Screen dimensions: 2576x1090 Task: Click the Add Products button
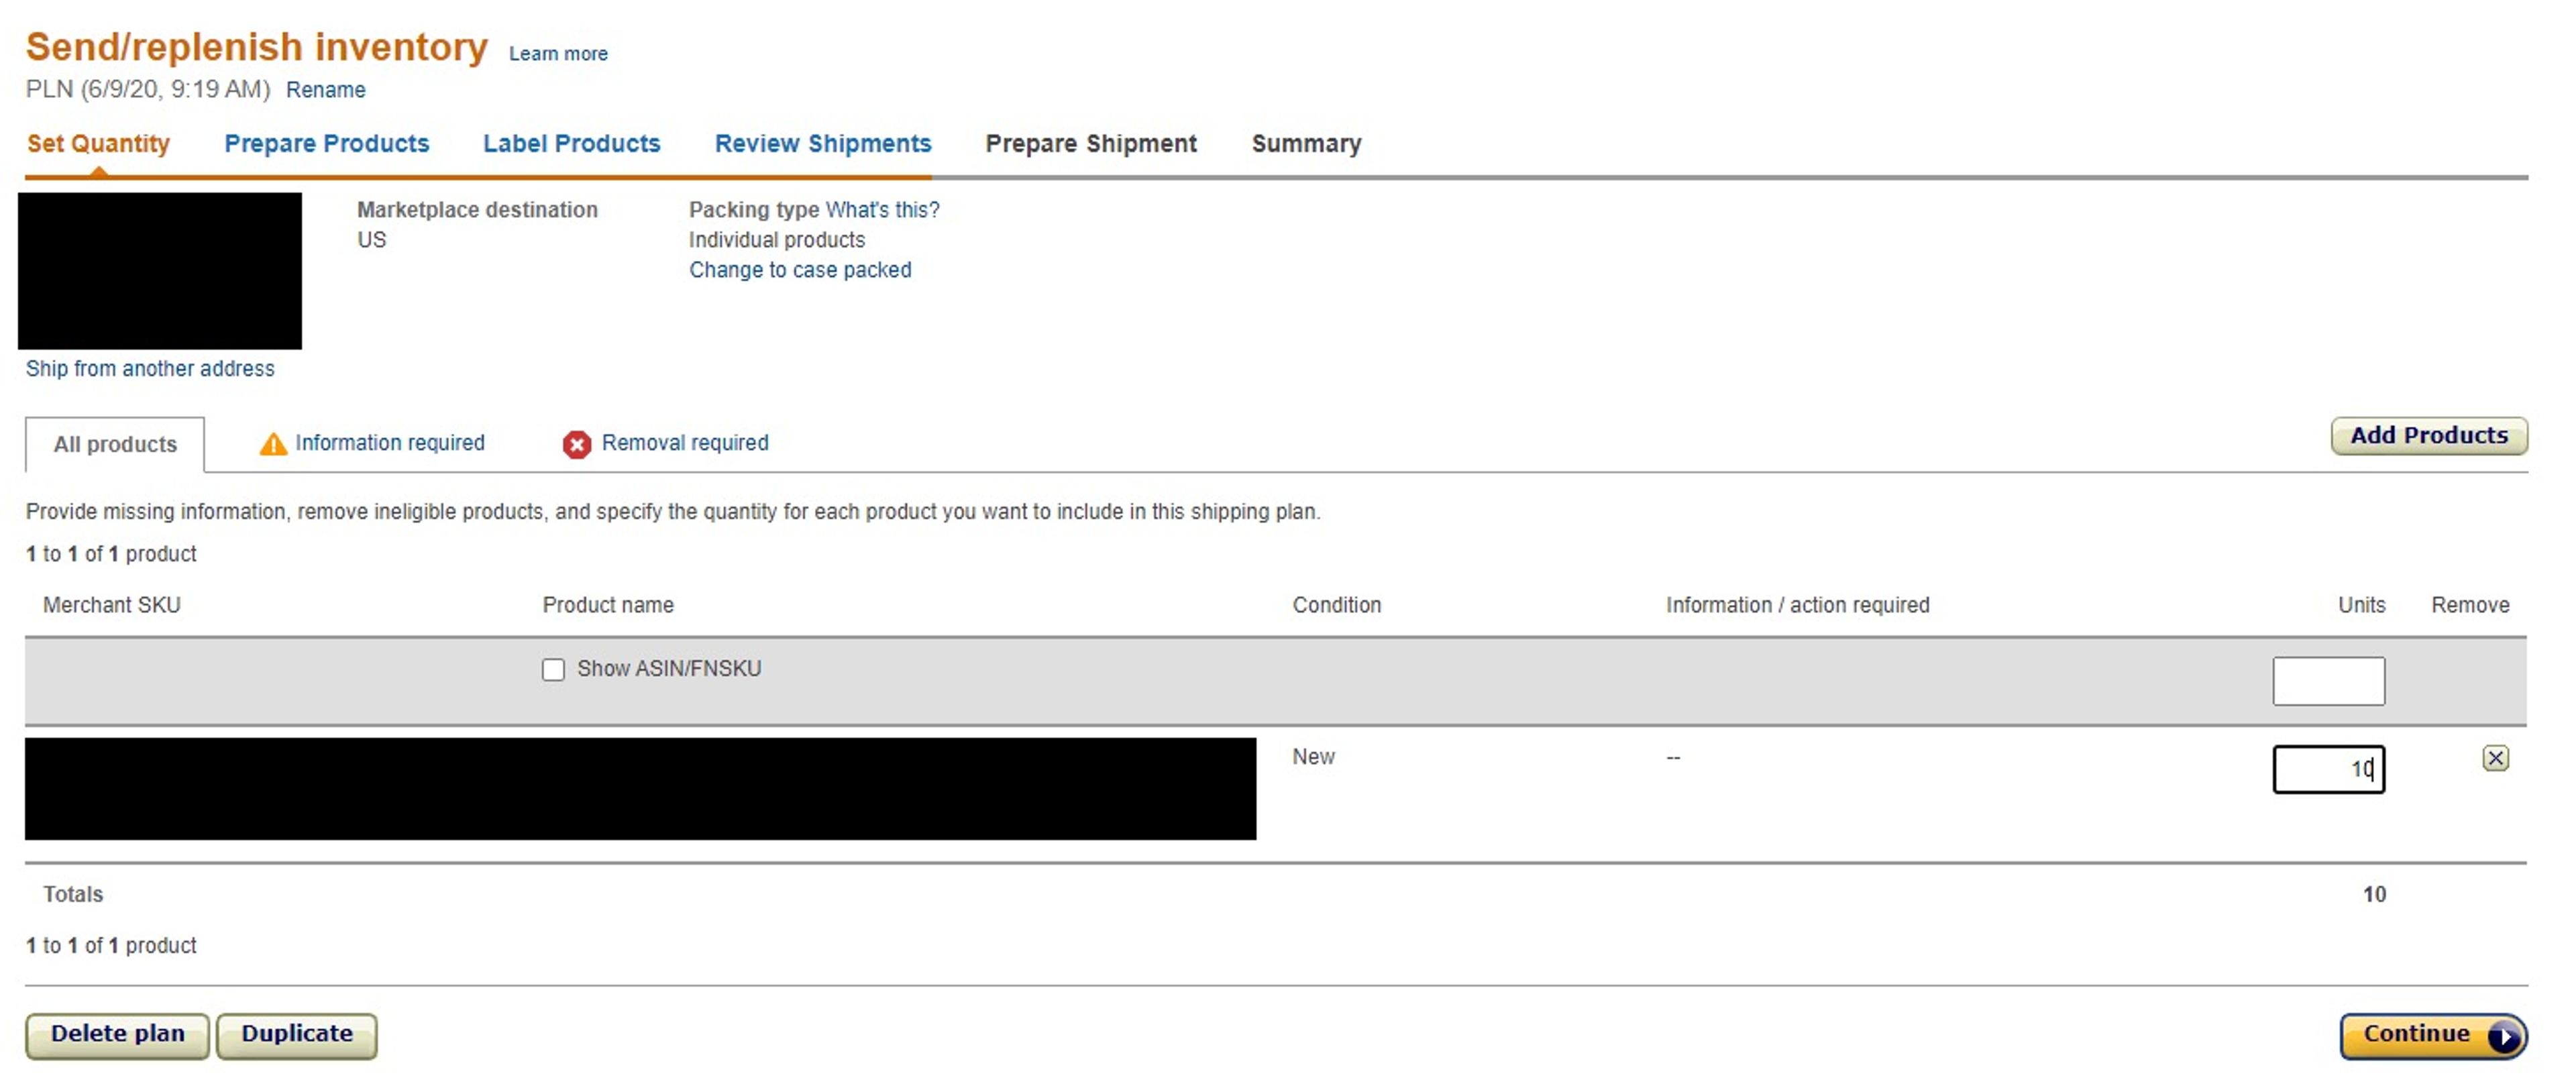click(x=2428, y=435)
